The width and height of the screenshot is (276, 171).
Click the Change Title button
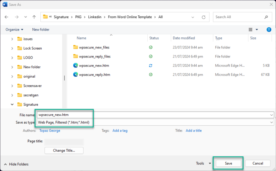pos(64,151)
